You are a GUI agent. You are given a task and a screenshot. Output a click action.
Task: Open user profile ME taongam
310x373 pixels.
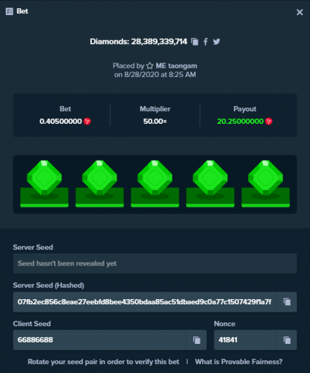click(x=176, y=66)
